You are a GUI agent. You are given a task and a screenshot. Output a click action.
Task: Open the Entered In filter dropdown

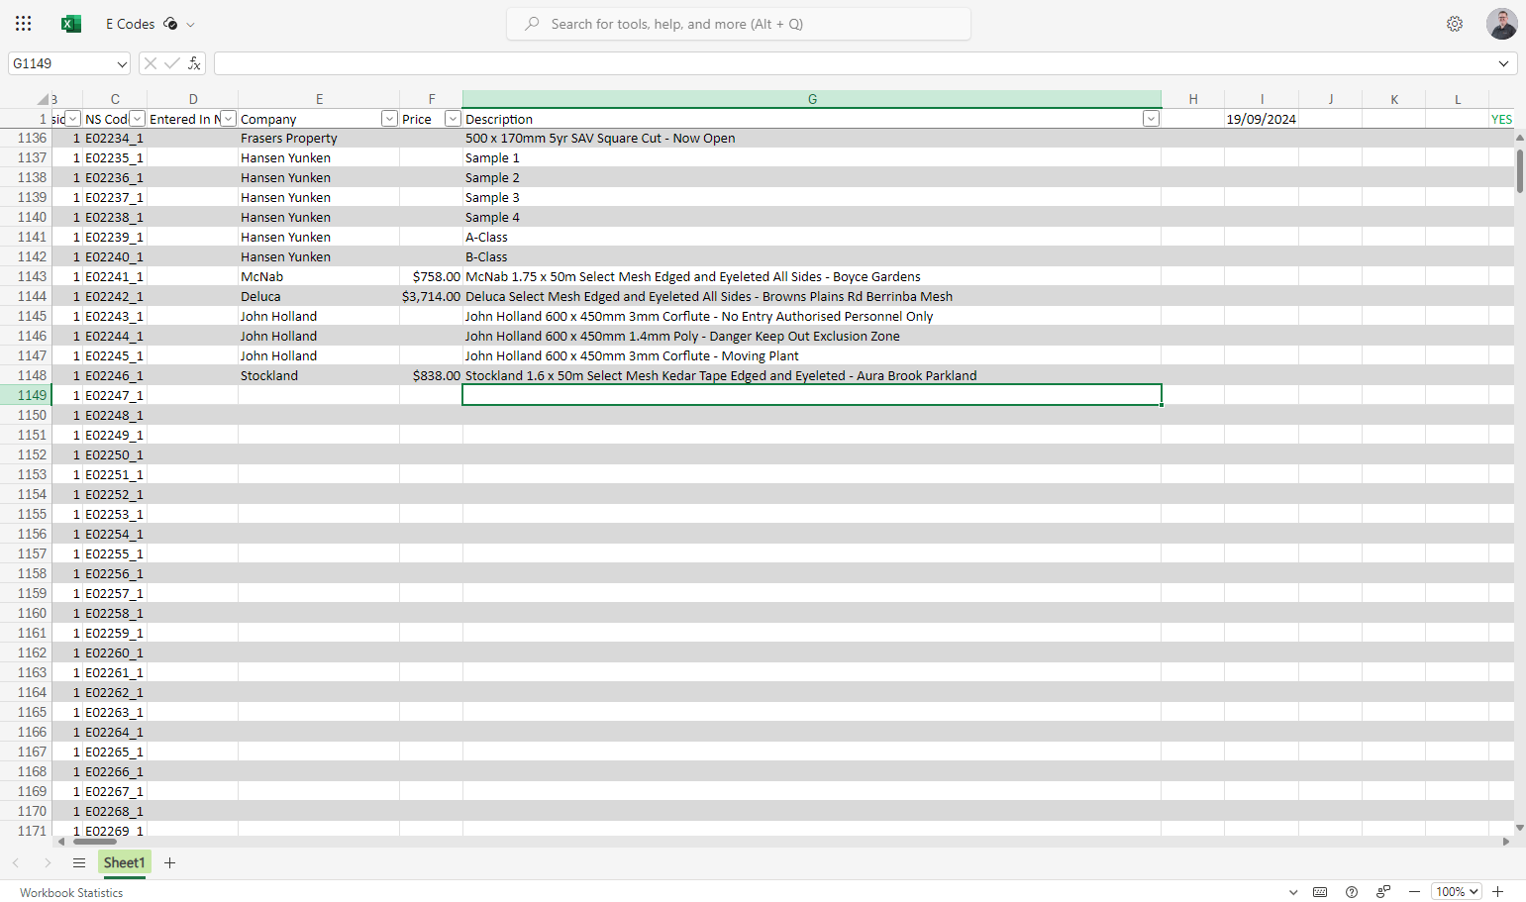[228, 119]
